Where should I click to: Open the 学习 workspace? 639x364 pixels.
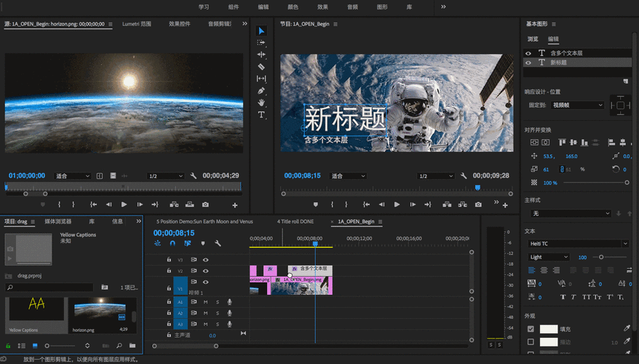pos(204,7)
